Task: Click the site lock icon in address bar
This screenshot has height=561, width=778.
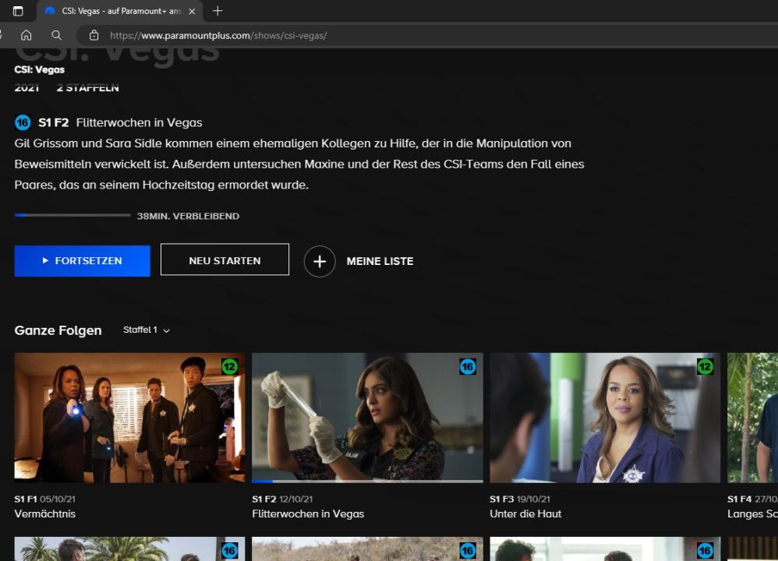Action: [x=94, y=35]
